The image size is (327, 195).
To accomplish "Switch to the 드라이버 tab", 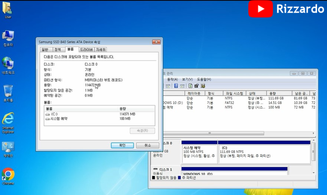I will (86, 50).
